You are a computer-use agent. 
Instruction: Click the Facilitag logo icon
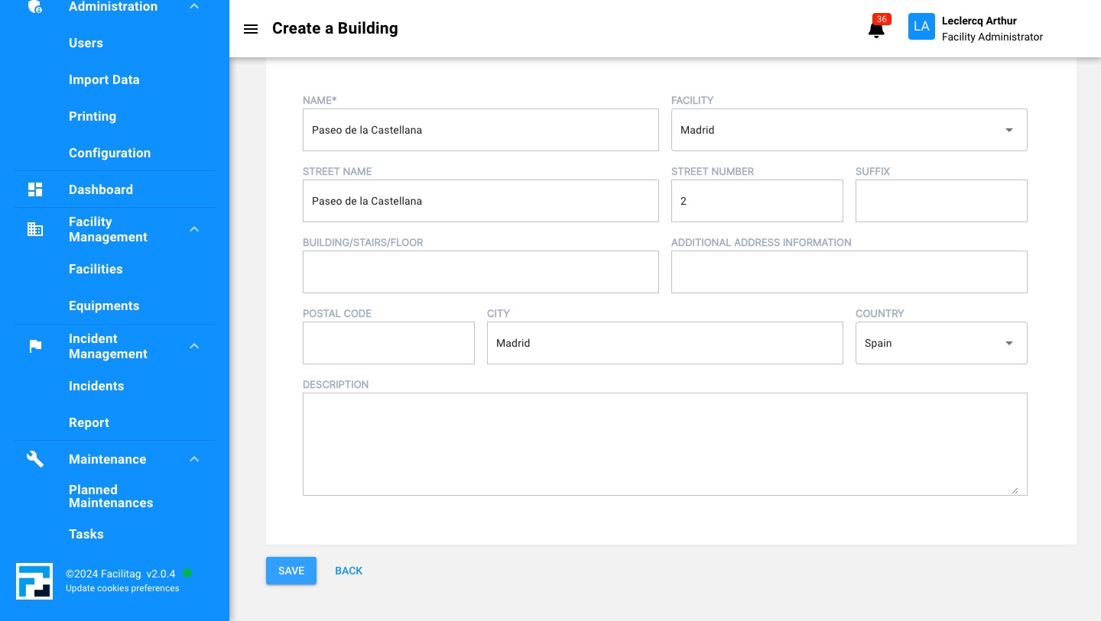click(x=34, y=581)
